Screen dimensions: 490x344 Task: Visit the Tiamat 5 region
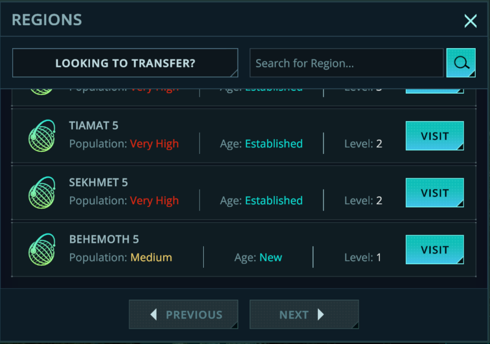tap(434, 136)
